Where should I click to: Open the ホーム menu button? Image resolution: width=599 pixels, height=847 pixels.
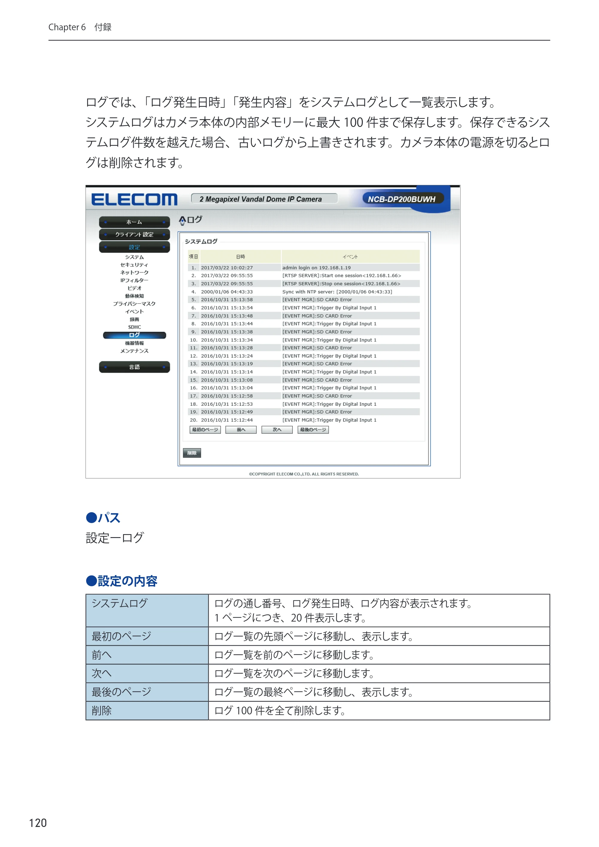134,222
